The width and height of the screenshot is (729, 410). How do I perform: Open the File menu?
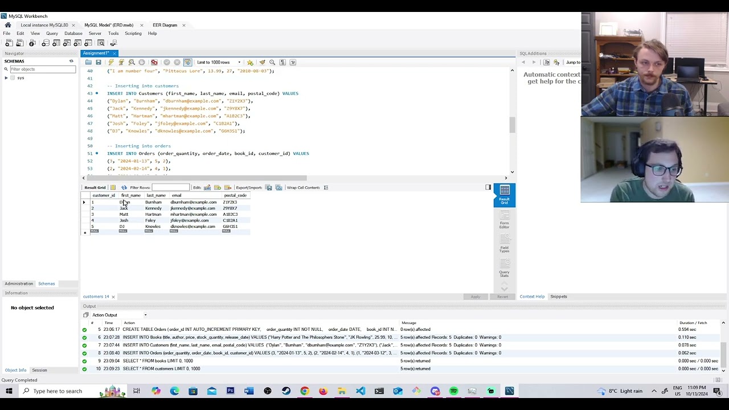[x=7, y=34]
